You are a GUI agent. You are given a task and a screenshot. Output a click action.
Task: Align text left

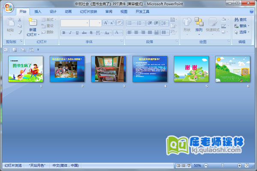(x=129, y=32)
